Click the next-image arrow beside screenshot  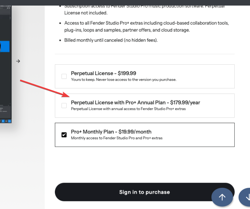click(18, 61)
